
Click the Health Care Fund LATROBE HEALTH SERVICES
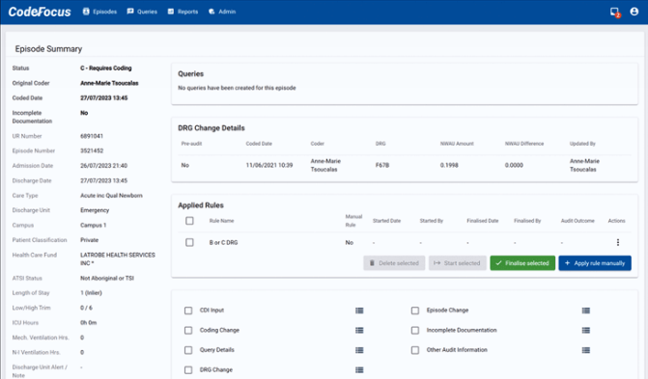point(118,258)
